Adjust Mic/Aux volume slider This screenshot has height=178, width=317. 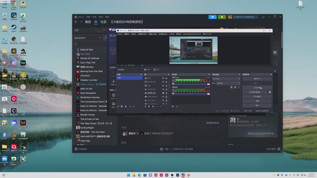[193, 84]
